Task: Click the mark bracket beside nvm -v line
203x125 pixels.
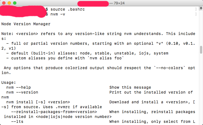Action: (x=196, y=14)
